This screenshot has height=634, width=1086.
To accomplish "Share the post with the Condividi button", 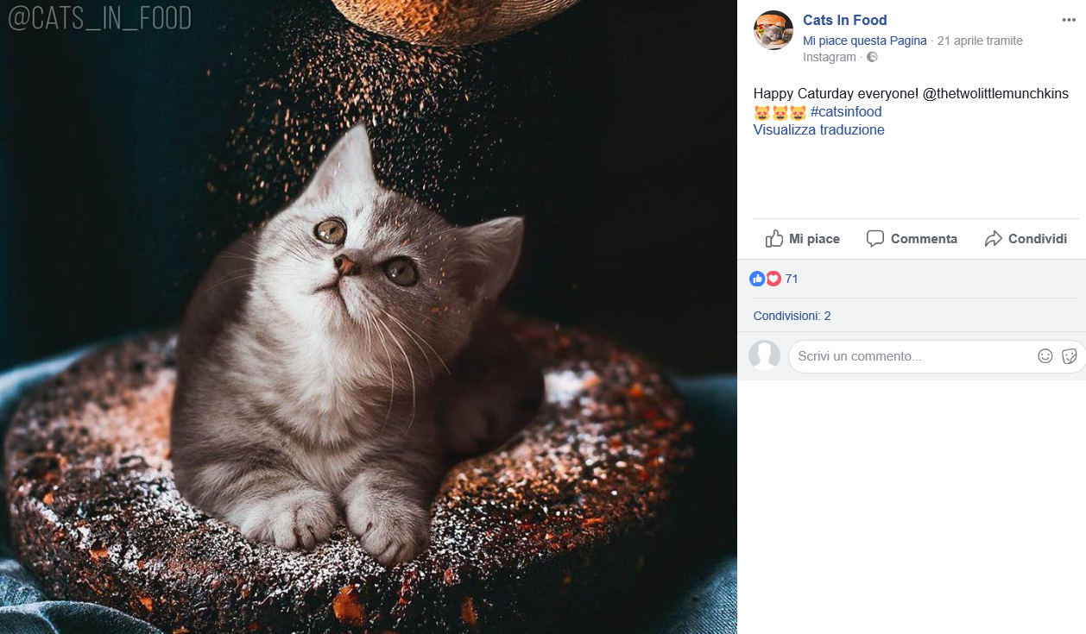I will [1026, 239].
